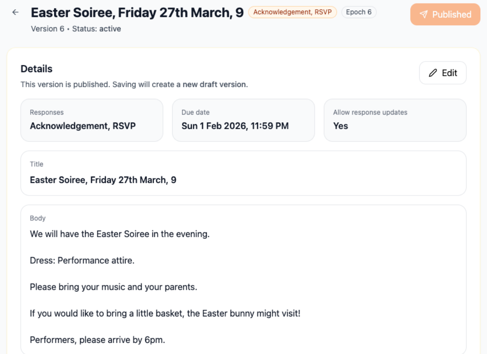Click the Title field containing Easter Soiree
The image size is (487, 354).
click(x=243, y=173)
